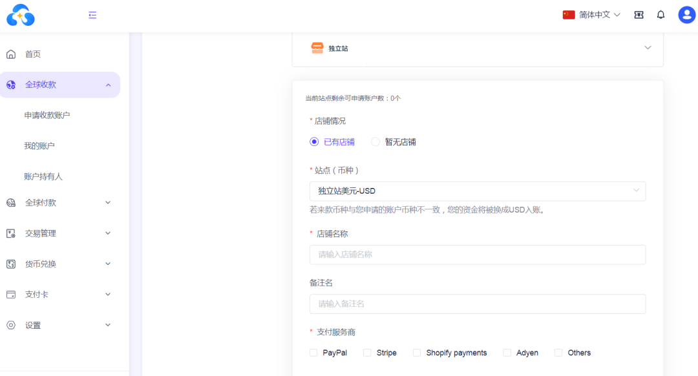Click the 支付卡 card icon
This screenshot has width=698, height=376.
11,295
